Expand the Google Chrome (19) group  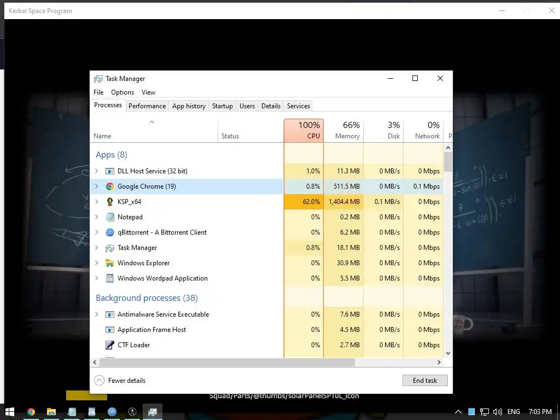(x=97, y=186)
